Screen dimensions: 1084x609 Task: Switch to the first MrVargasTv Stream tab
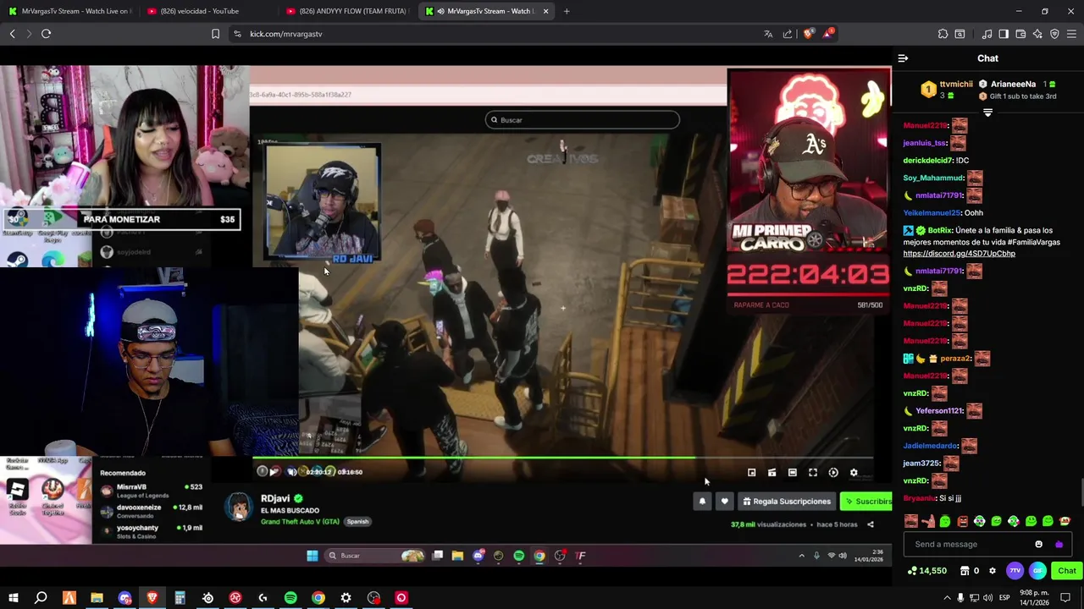(68, 11)
